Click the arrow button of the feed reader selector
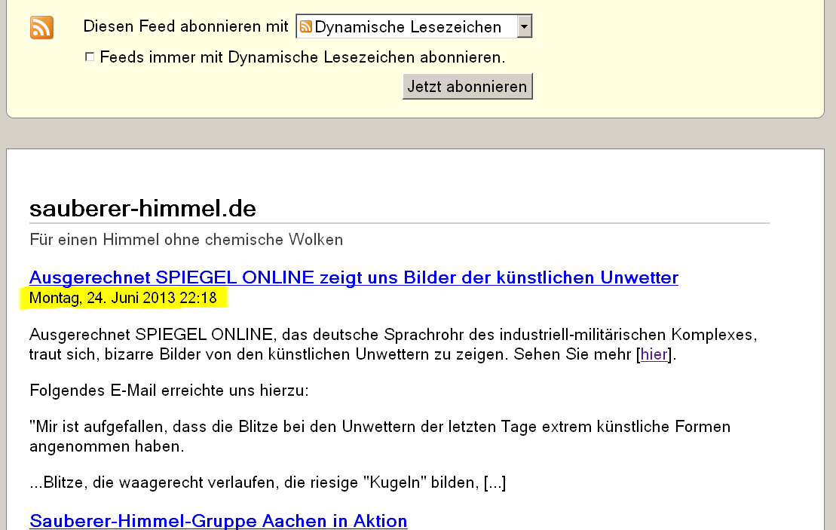Image resolution: width=836 pixels, height=530 pixels. [525, 27]
